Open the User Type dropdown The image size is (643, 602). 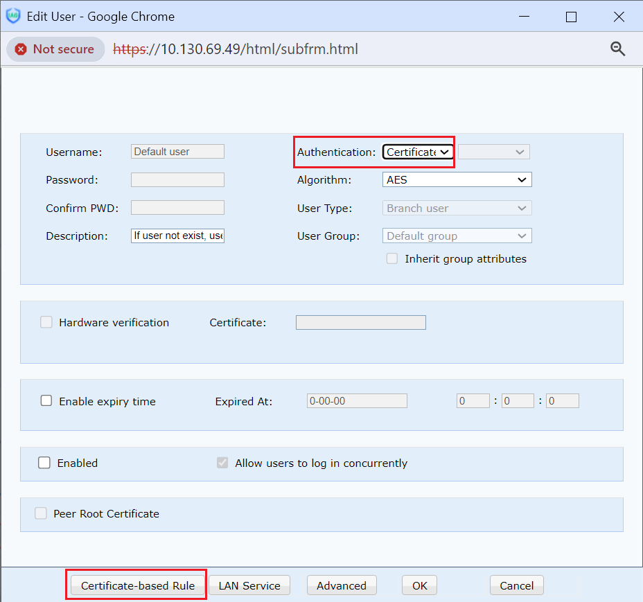(x=457, y=208)
